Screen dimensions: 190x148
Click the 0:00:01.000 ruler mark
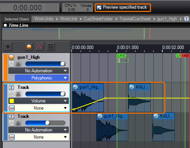pos(128,47)
